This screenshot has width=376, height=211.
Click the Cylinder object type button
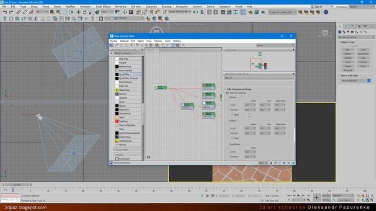click(x=348, y=58)
